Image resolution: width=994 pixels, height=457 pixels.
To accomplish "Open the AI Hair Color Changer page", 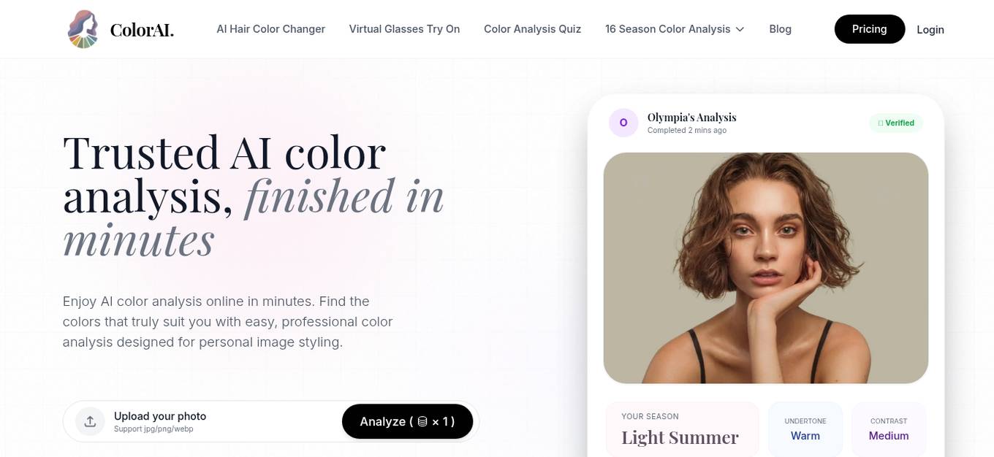I will (270, 29).
